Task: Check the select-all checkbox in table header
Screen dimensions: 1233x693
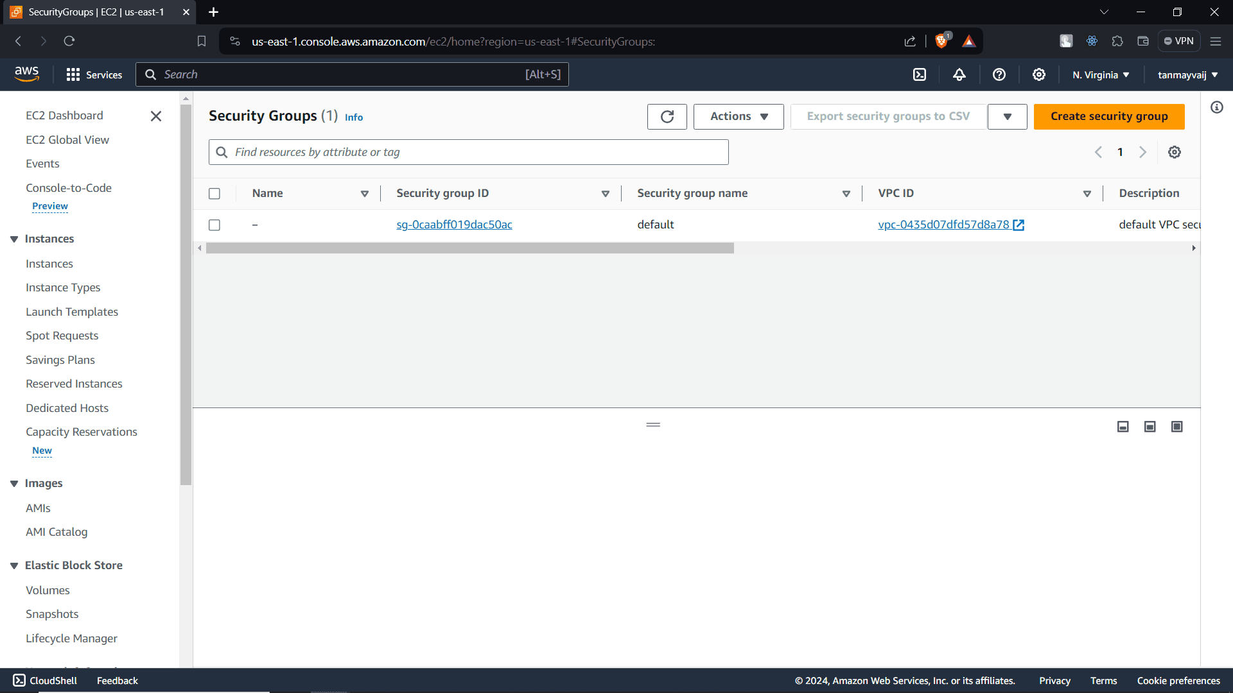Action: [214, 193]
